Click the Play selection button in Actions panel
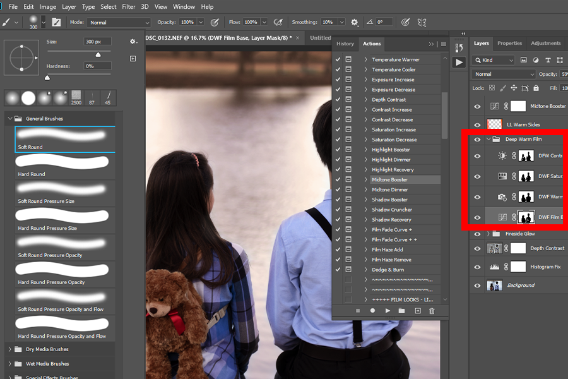Screen dimensions: 568x379 click(388, 311)
